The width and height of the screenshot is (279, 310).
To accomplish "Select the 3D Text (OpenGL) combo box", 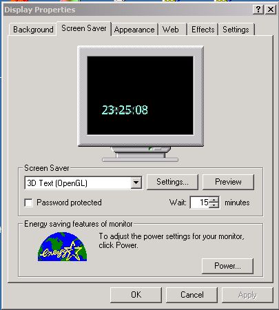I will click(83, 183).
